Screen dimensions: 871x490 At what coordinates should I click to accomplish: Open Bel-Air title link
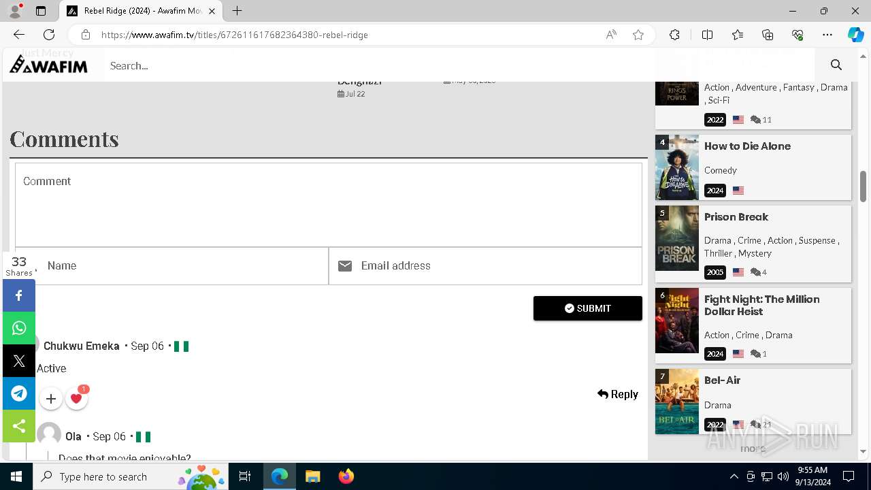click(722, 380)
